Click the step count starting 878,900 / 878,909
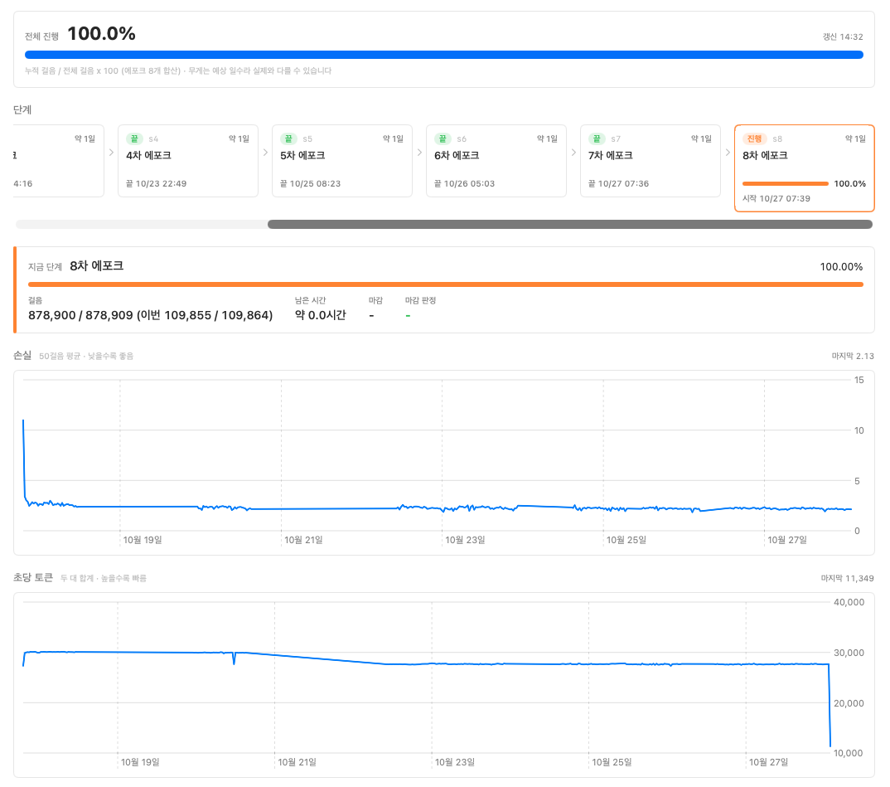Screen dimensions: 890x787 tap(151, 315)
